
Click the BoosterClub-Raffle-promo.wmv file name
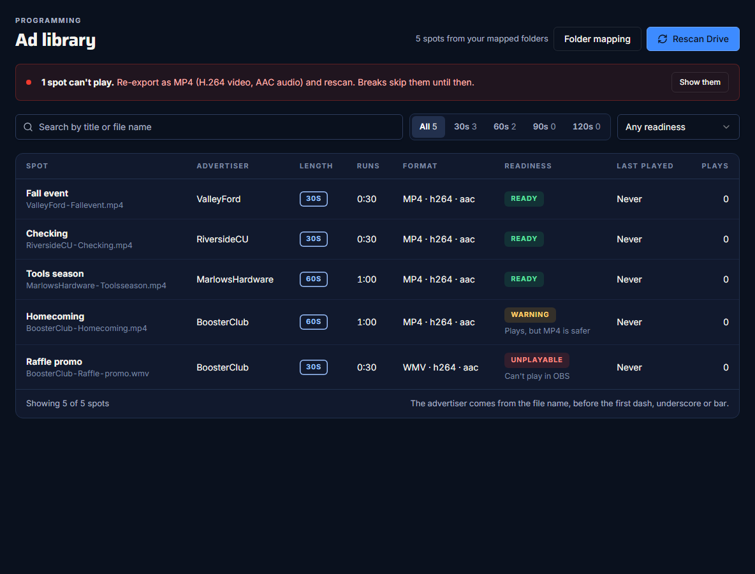point(87,374)
